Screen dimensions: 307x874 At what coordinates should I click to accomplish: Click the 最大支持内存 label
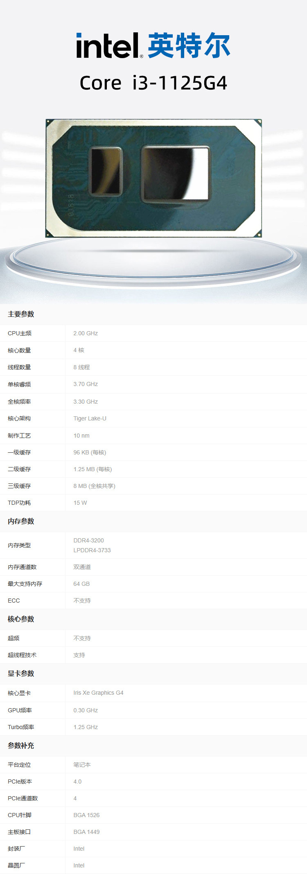(25, 584)
